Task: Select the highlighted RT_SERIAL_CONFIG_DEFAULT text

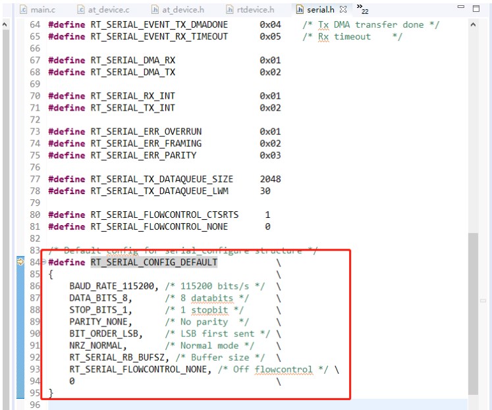Action: pos(153,262)
